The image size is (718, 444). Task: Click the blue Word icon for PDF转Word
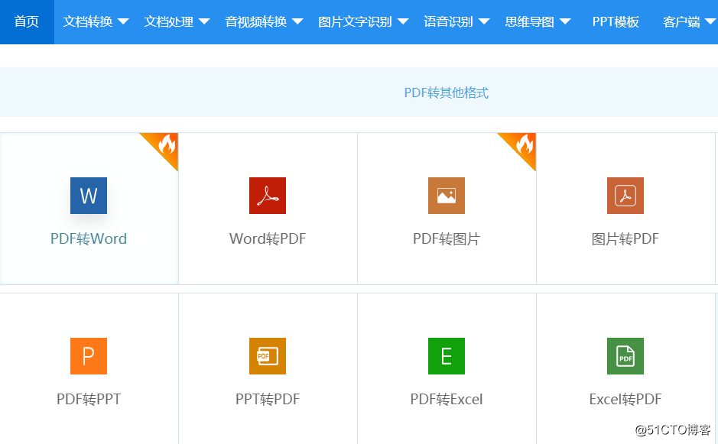(89, 196)
